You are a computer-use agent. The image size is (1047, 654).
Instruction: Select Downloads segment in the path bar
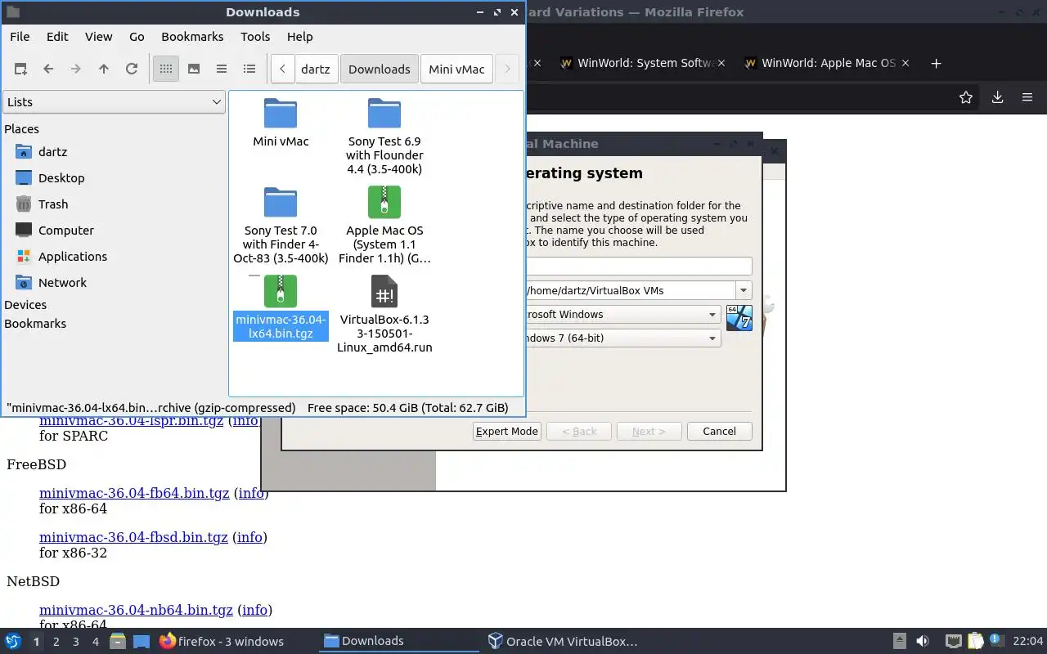click(380, 69)
